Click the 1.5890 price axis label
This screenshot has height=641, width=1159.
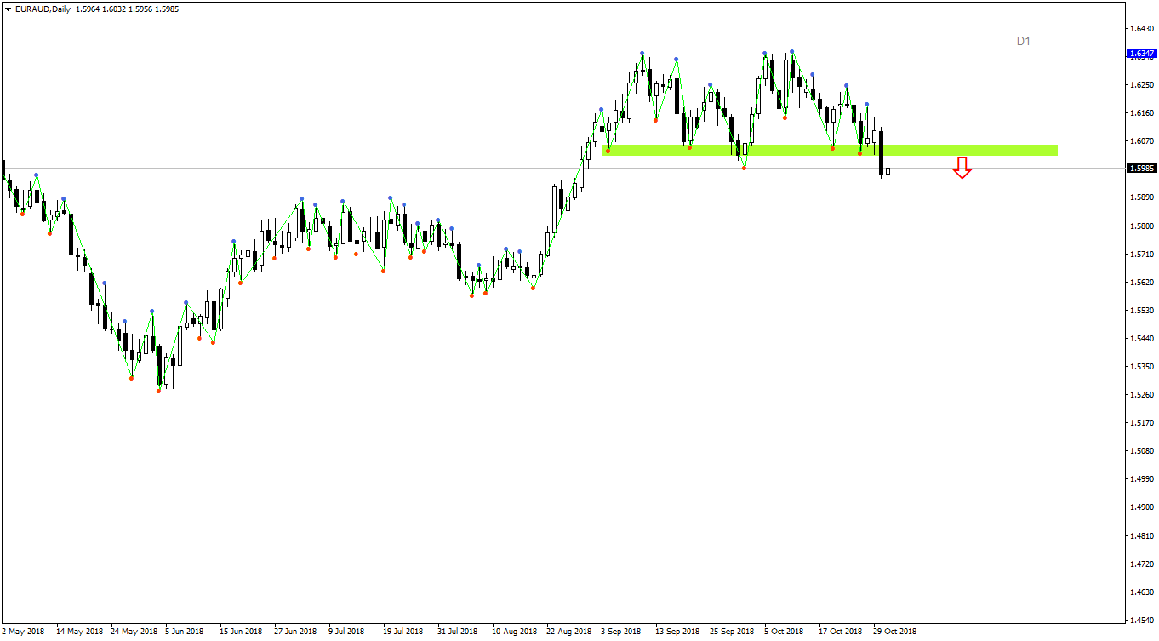tap(1141, 197)
